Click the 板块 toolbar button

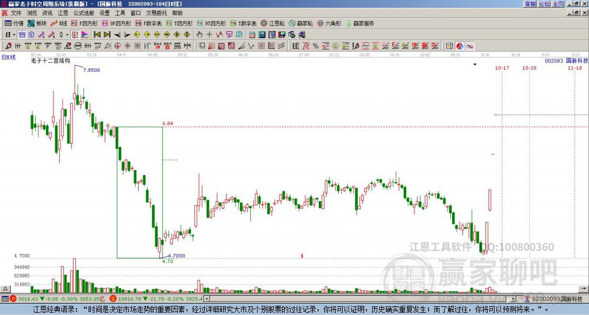37,23
